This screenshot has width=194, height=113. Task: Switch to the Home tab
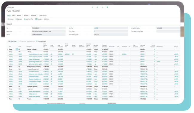click(x=9, y=16)
